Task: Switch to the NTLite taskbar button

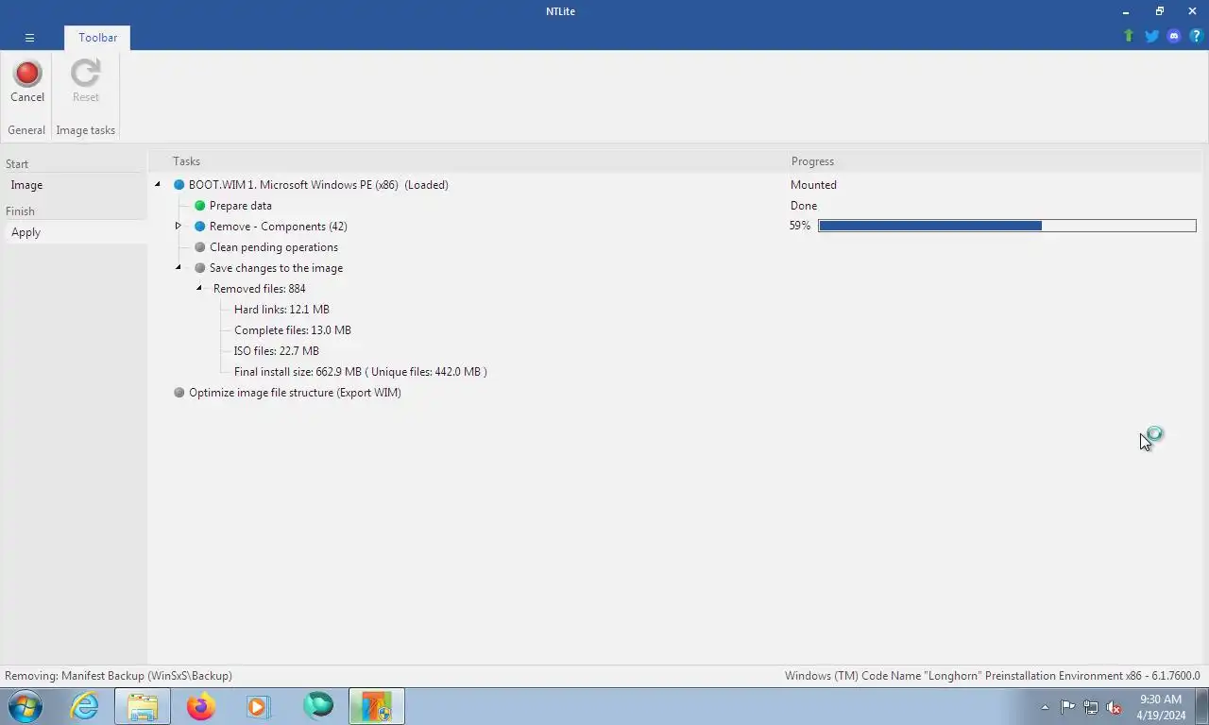Action: [x=377, y=706]
